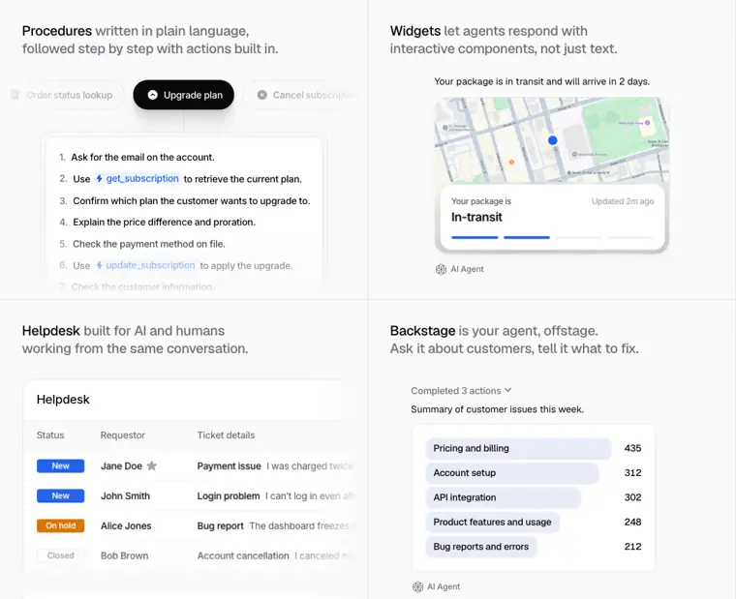The image size is (736, 599).
Task: Click the lightning icon beside update_subscription
Action: coord(100,265)
